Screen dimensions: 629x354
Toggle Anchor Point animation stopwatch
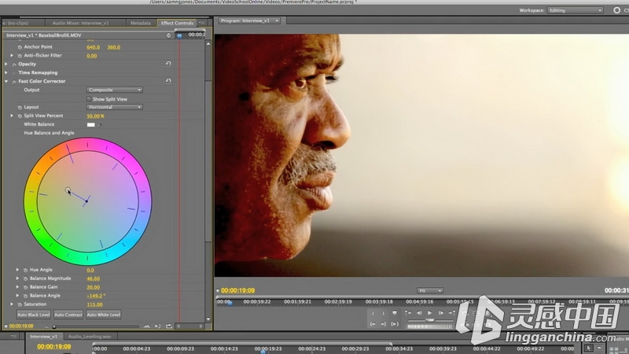click(20, 47)
